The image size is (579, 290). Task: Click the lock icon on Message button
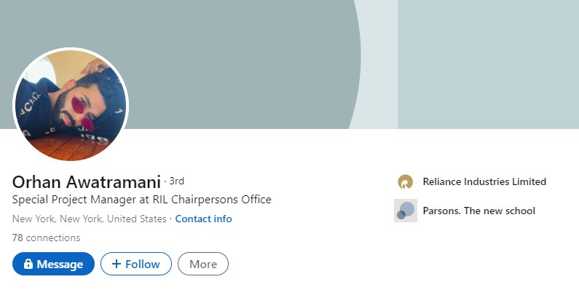28,264
